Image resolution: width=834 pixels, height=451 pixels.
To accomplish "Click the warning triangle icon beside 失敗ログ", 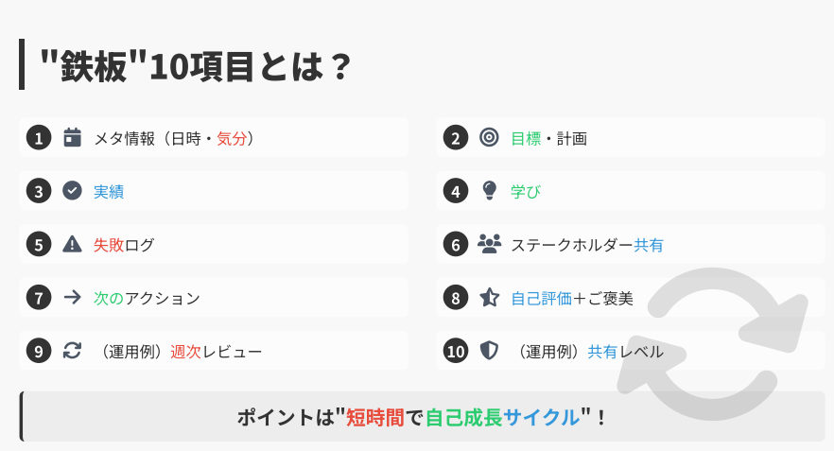I will [72, 244].
